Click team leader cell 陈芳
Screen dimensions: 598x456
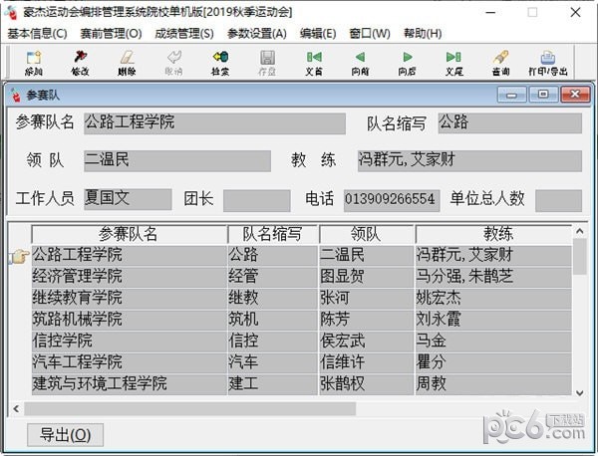pos(367,320)
